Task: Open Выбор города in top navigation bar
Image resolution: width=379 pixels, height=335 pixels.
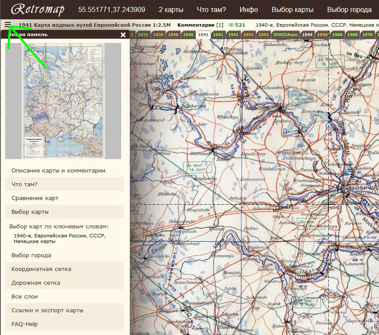Action: point(349,9)
